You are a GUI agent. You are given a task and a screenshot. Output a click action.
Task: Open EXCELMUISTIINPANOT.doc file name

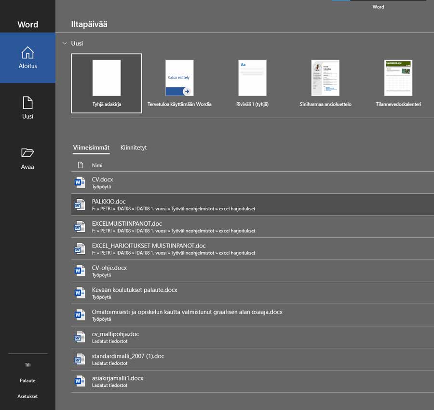(x=127, y=224)
